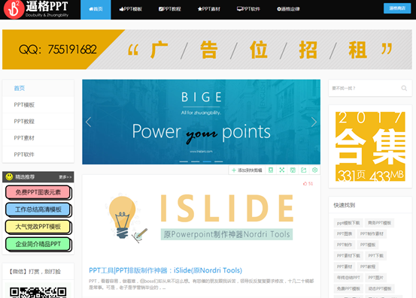Image resolution: width=416 pixels, height=298 pixels.
Task: Click the ppt模板下载 tag
Action: pyautogui.click(x=348, y=223)
